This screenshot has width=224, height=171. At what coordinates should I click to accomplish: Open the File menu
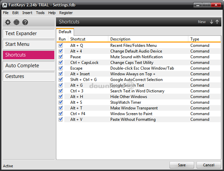[x=6, y=13]
